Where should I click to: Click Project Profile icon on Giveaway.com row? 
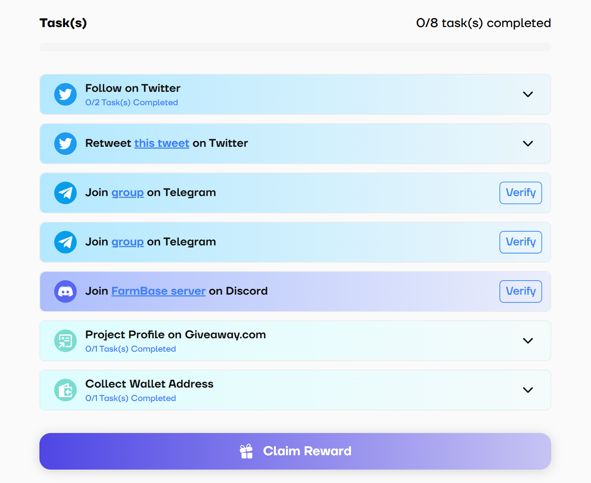point(65,341)
